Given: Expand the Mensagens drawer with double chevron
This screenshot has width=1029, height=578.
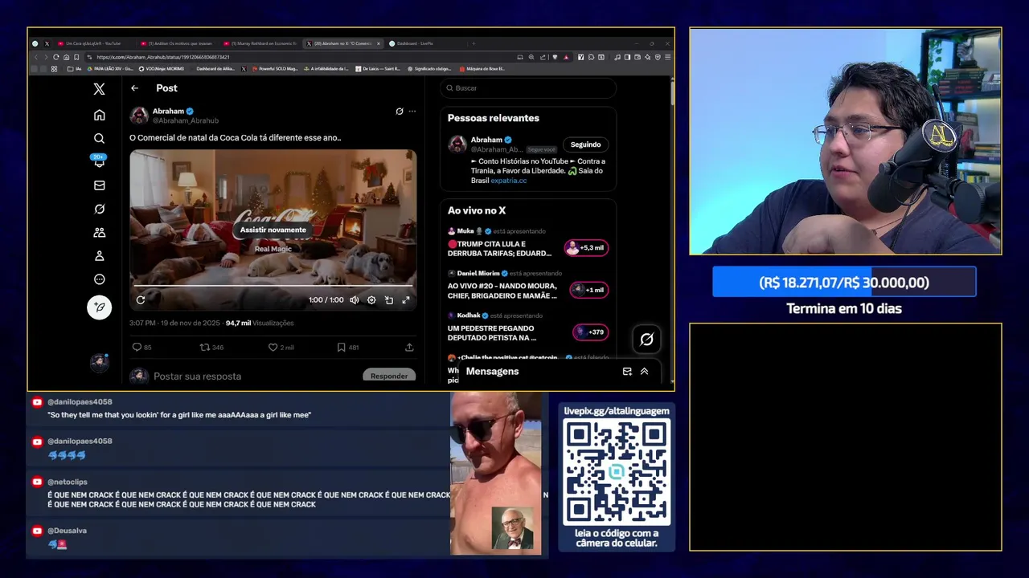Looking at the screenshot, I should tap(644, 372).
